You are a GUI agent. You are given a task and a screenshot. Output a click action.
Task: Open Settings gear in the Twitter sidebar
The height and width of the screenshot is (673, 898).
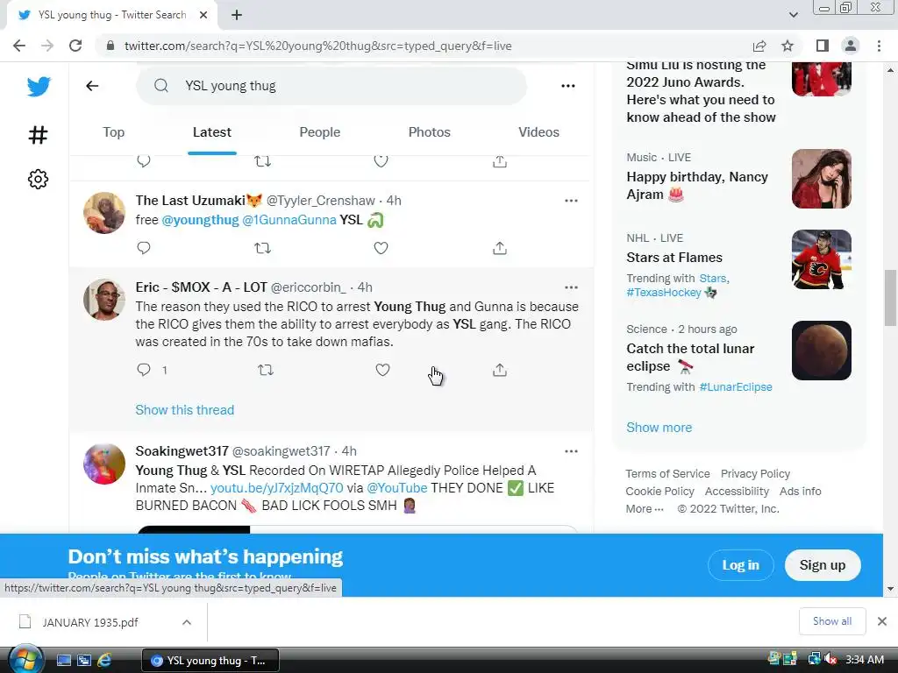[x=38, y=179]
